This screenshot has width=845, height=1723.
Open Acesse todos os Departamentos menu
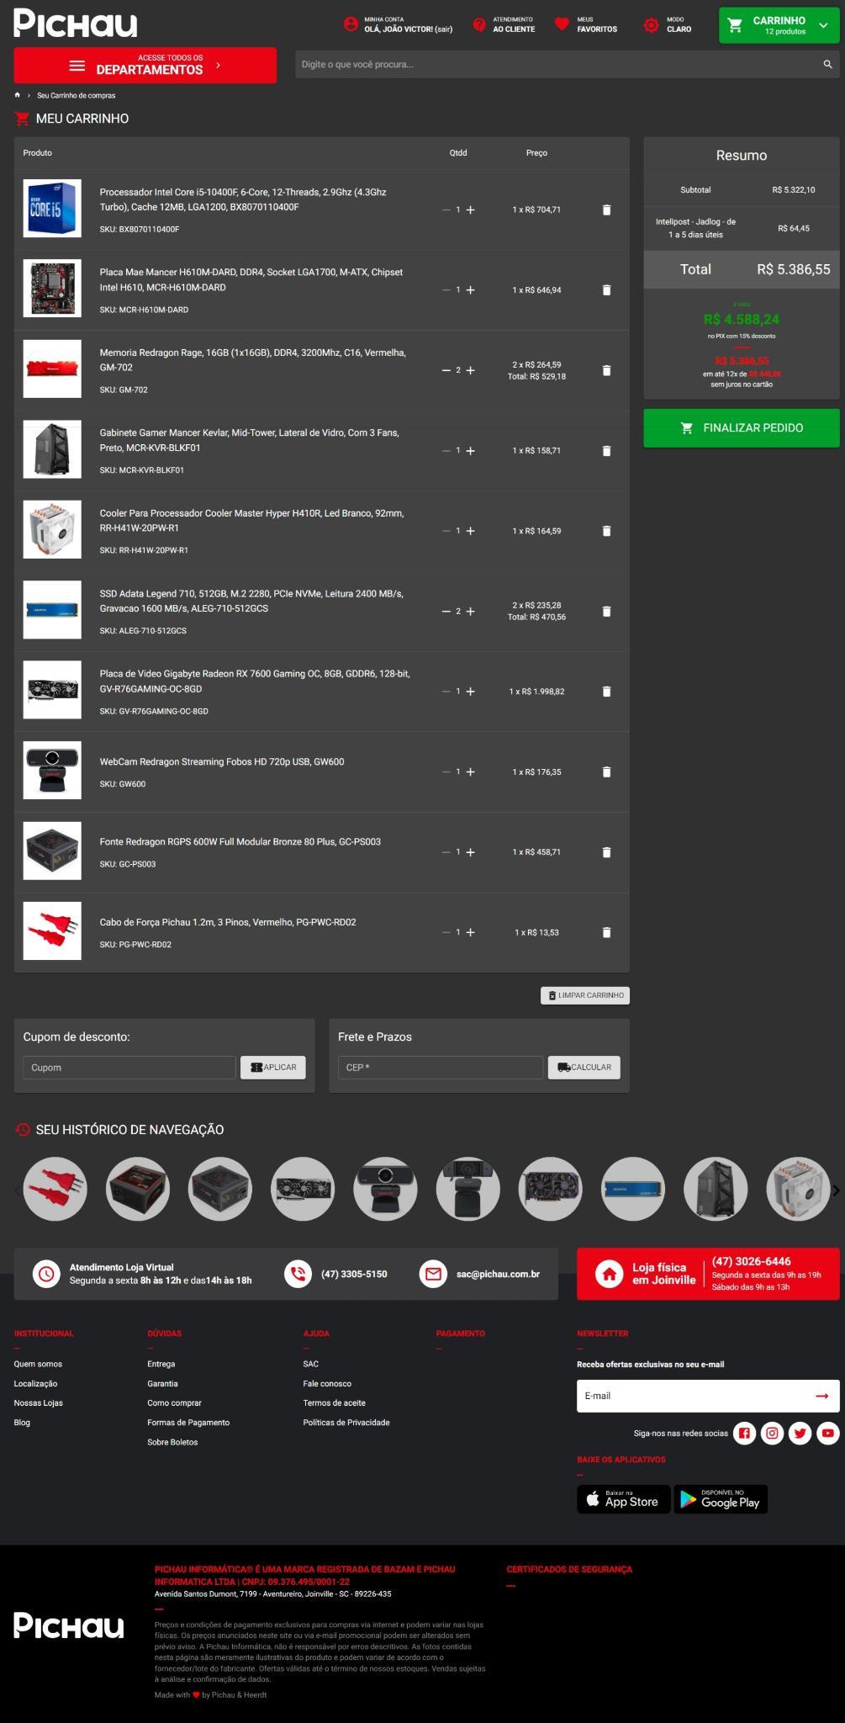(145, 65)
